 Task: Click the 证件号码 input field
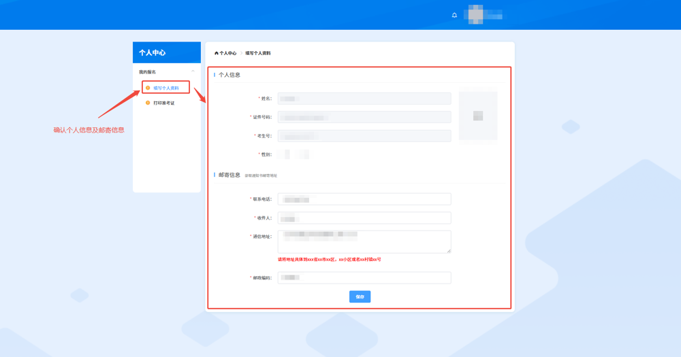tap(364, 117)
